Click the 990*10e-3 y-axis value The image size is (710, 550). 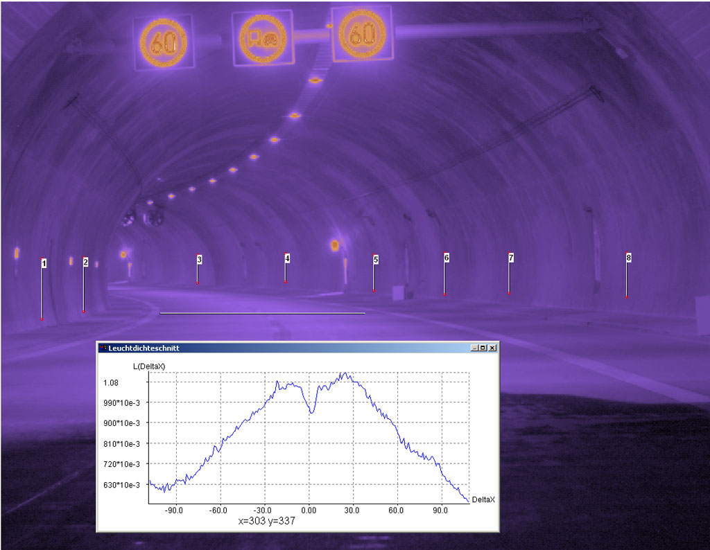point(121,403)
